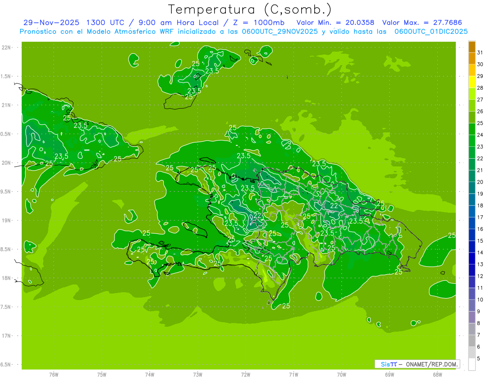Pick the legend swatch between 16 and 17
491x380 pixels.
coord(472,223)
